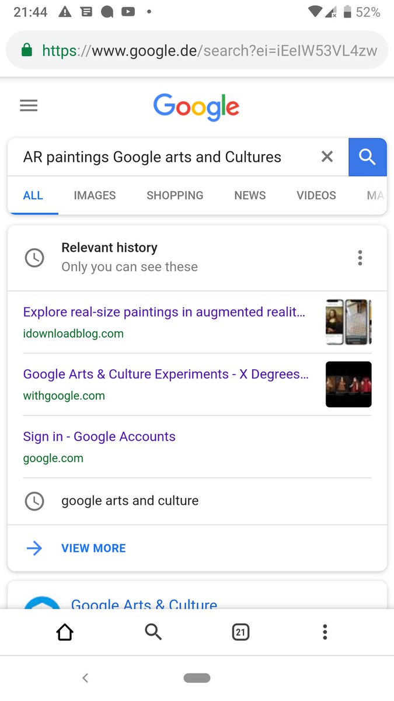The height and width of the screenshot is (701, 394).
Task: Tap the search input field
Action: coord(163,157)
